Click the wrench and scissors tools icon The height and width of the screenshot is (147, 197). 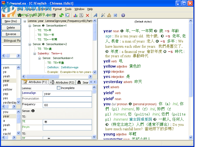[103, 15]
